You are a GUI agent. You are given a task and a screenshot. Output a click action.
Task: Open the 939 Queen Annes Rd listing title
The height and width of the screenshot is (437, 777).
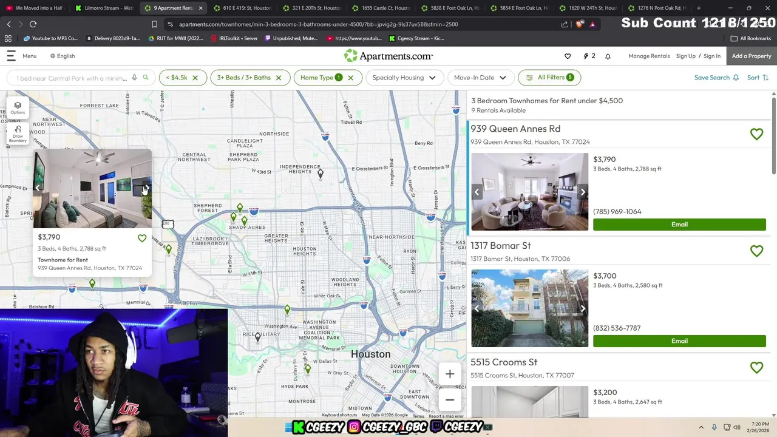[515, 129]
